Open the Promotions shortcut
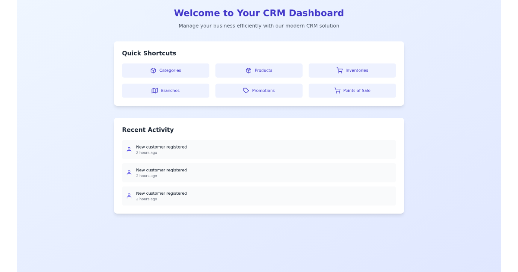The height and width of the screenshot is (272, 518). pos(259,91)
